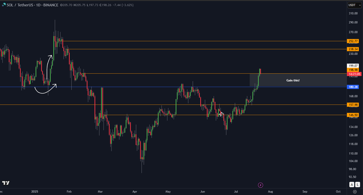Click 310.00 on the price axis
363x195 pixels.
(x=353, y=14)
